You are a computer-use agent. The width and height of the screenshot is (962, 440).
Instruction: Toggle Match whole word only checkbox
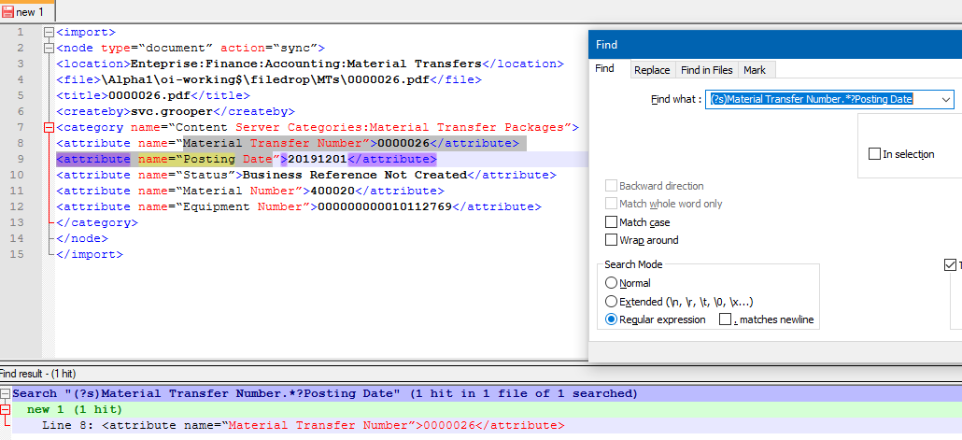(611, 204)
